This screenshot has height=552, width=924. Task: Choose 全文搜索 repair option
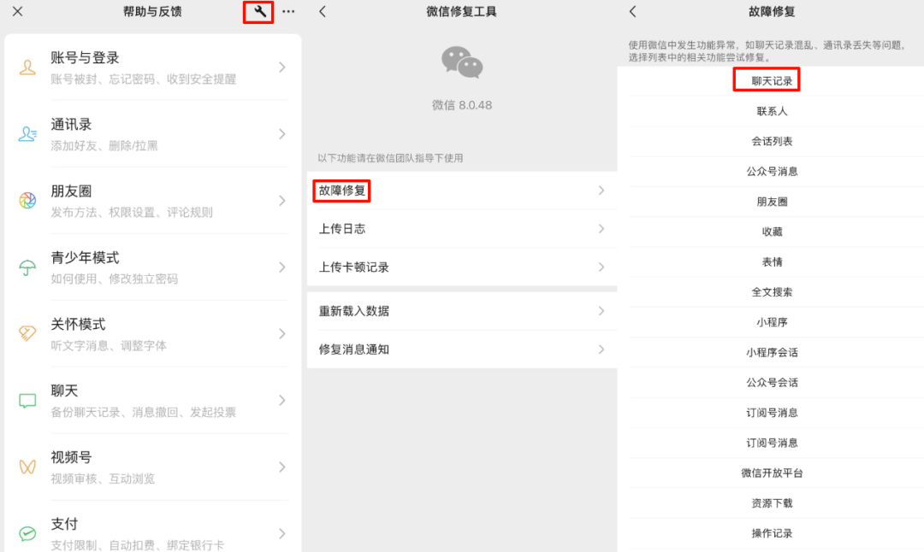pos(772,292)
